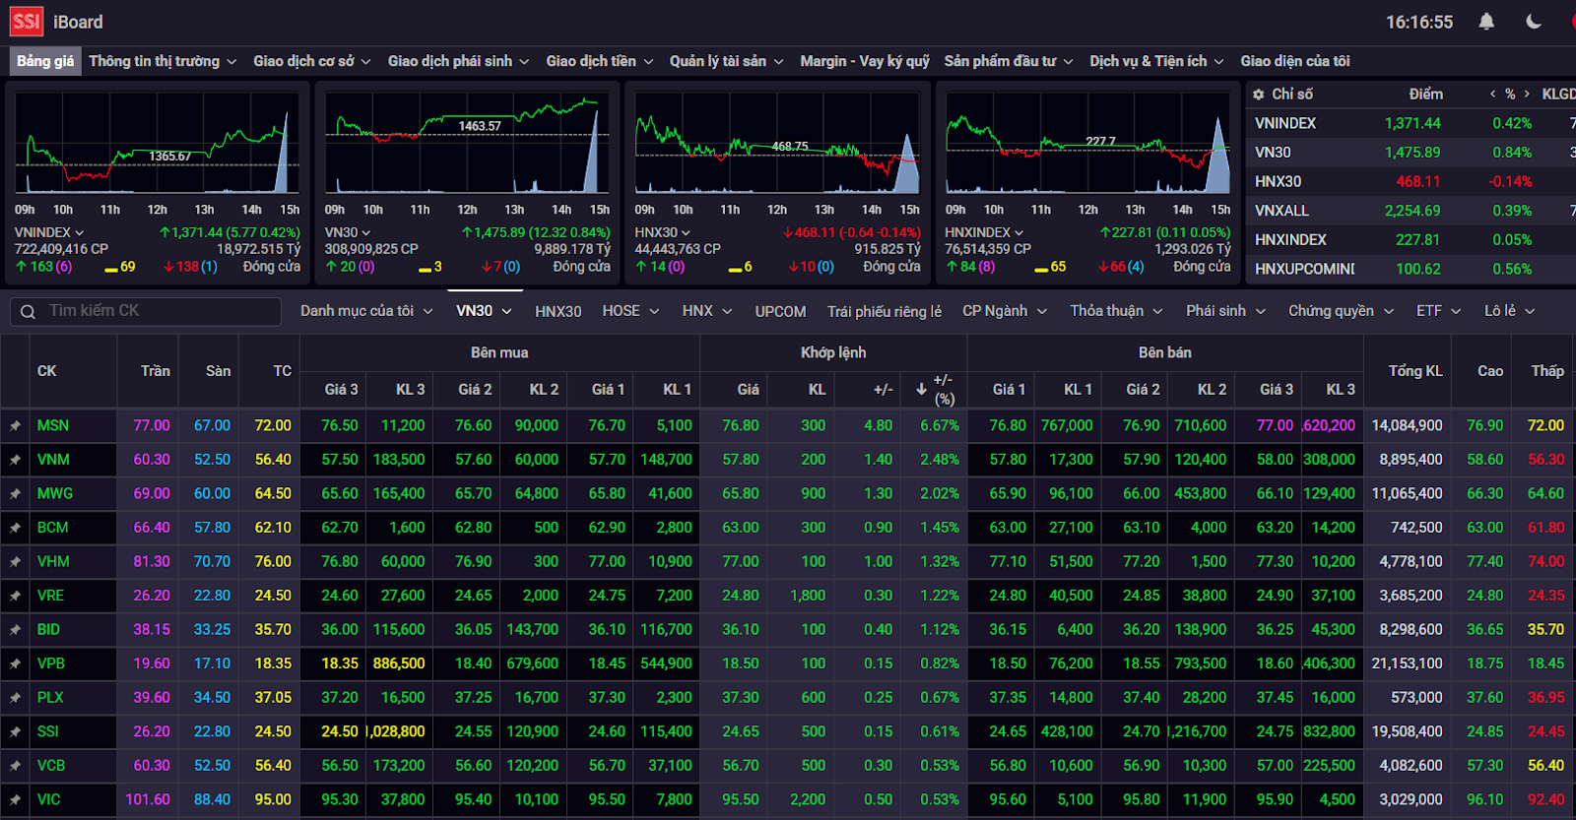Screen dimensions: 1576x820
Task: Pin the SSI stock row
Action: [x=15, y=732]
